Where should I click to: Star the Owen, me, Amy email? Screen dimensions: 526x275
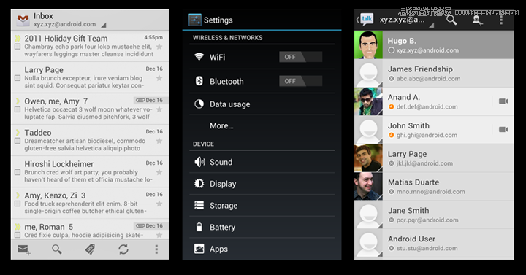click(x=159, y=109)
